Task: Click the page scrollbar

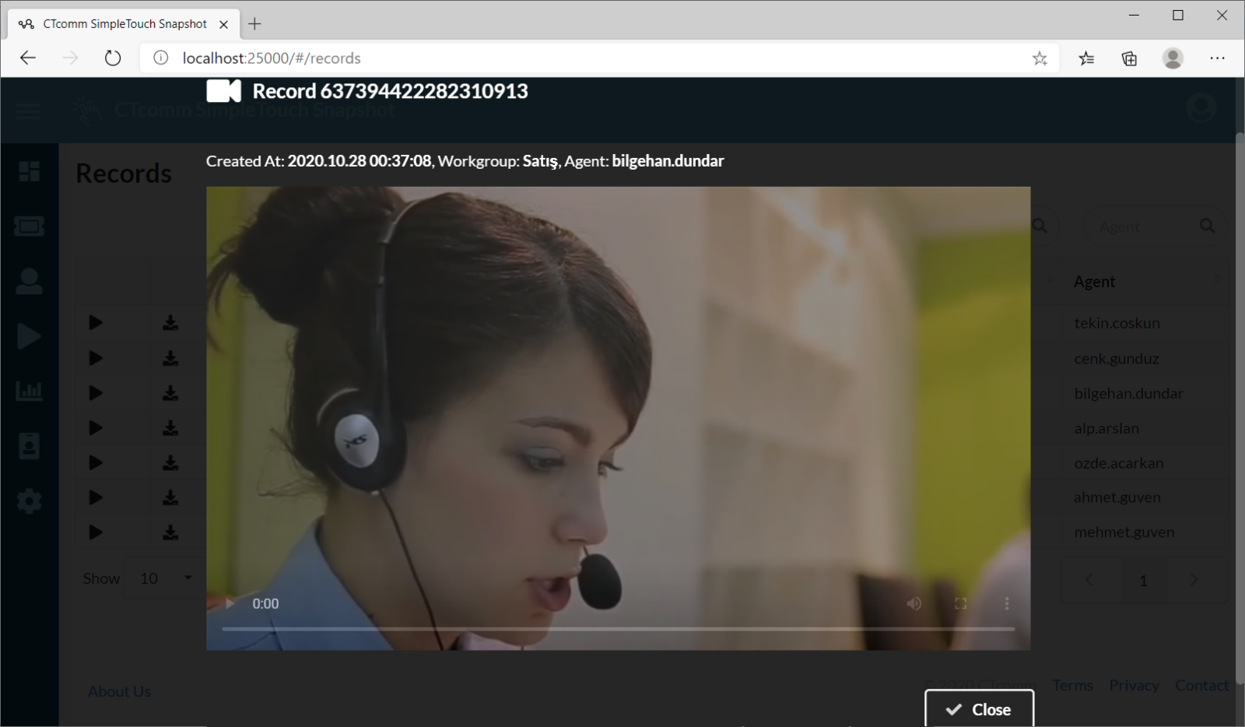Action: pyautogui.click(x=1240, y=409)
